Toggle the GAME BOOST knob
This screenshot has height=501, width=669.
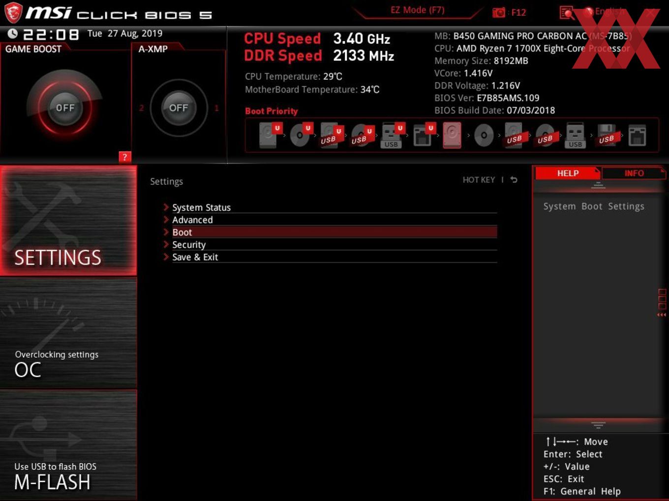coord(65,108)
